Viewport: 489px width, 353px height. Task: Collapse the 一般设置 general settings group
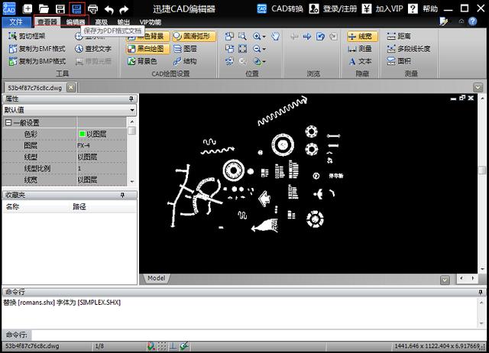pos(8,123)
